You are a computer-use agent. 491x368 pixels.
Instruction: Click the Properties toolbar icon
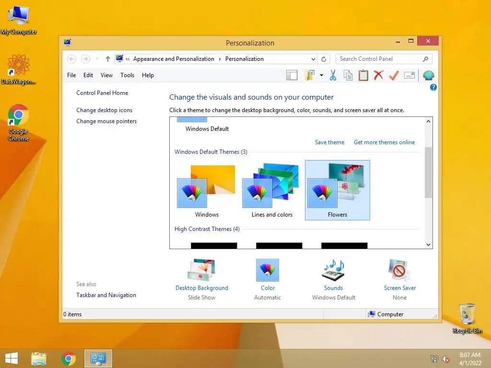point(409,75)
